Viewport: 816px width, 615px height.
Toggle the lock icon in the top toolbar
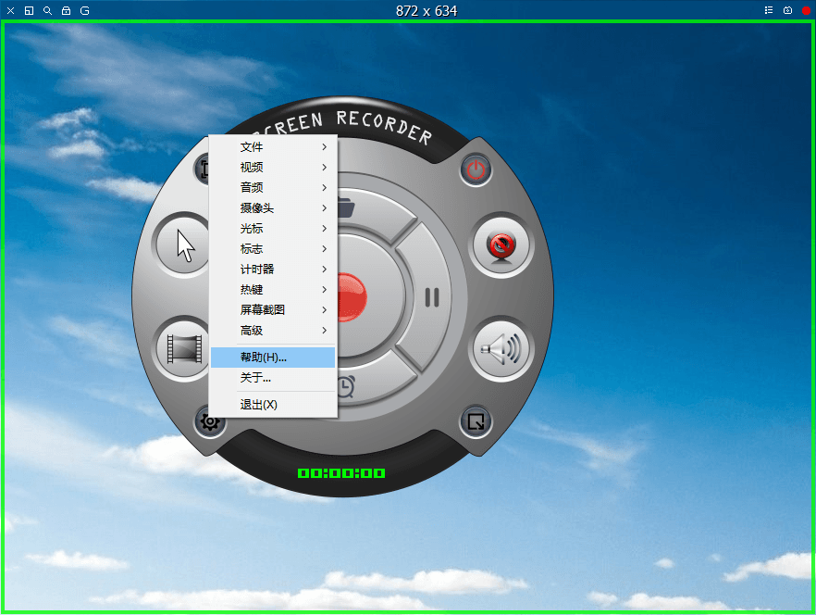coord(65,10)
